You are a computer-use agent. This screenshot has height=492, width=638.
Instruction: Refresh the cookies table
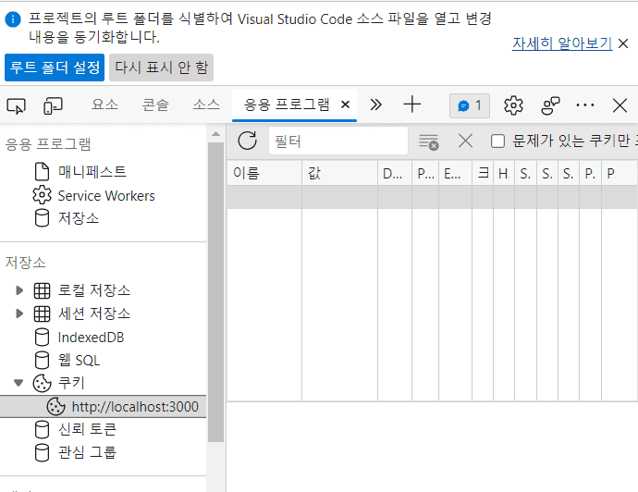tap(248, 141)
